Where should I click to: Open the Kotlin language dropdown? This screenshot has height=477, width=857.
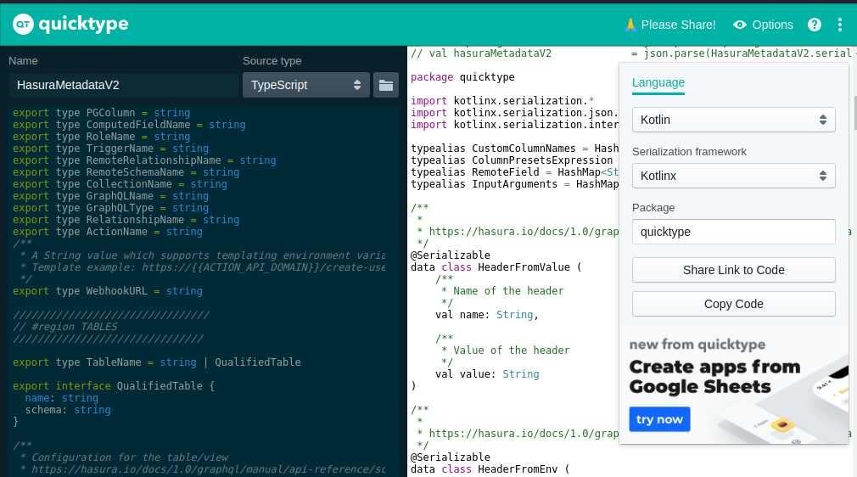[733, 120]
